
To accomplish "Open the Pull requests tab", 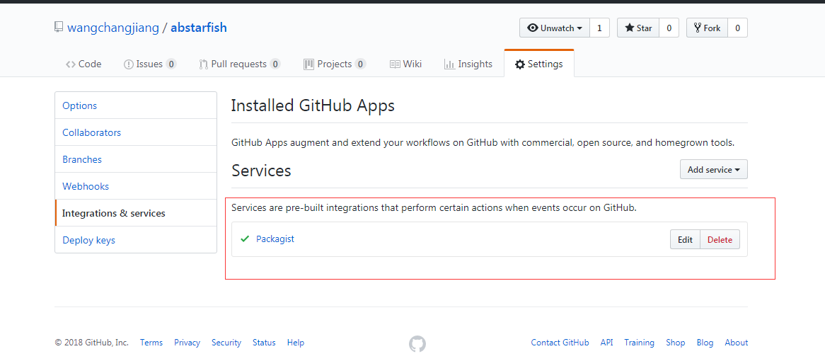I will 240,64.
